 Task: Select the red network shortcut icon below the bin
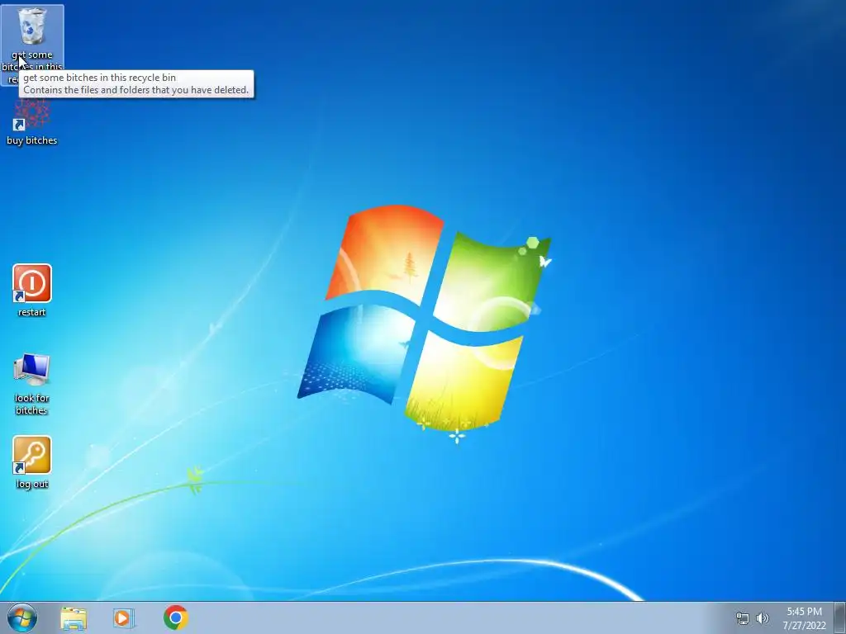(x=32, y=115)
